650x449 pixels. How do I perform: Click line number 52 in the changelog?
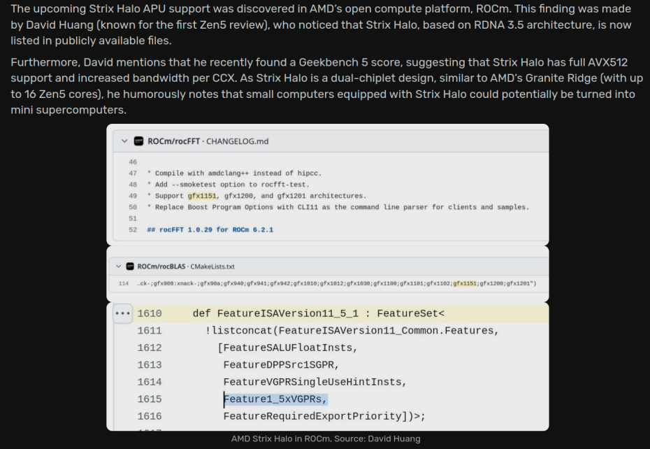[x=133, y=229]
